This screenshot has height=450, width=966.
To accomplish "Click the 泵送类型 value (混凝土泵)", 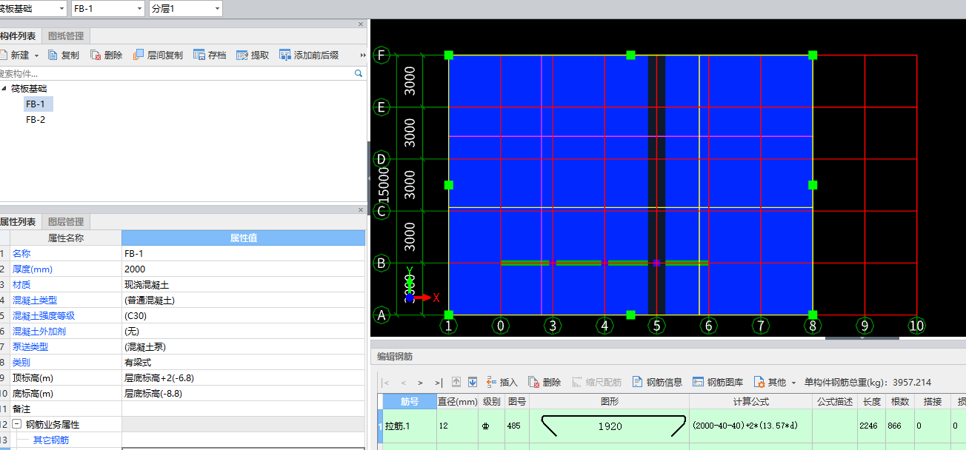I will [243, 346].
